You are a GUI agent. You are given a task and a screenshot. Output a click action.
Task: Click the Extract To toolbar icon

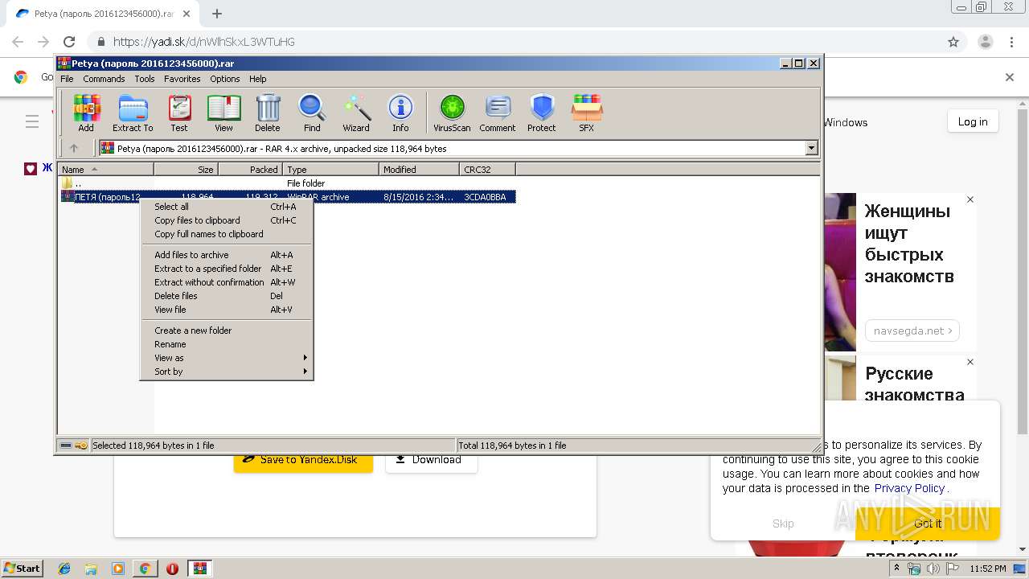point(133,113)
